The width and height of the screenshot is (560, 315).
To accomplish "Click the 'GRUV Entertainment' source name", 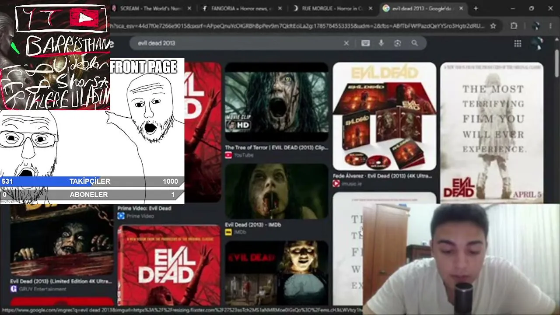I will (x=42, y=289).
